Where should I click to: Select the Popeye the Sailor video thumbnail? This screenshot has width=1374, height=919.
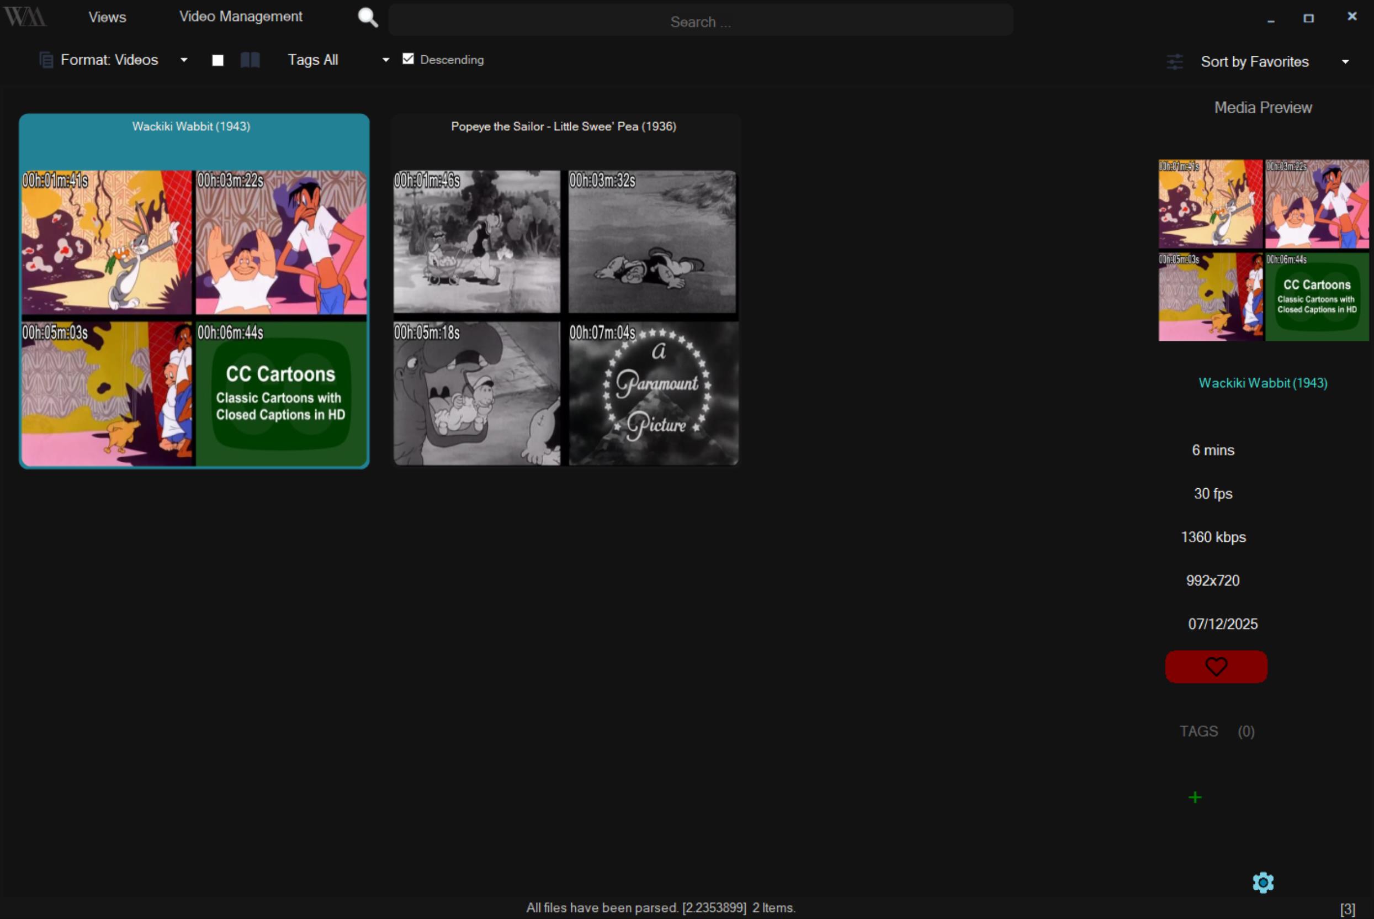click(x=565, y=316)
